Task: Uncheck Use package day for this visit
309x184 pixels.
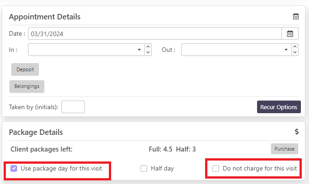Action: [x=14, y=169]
